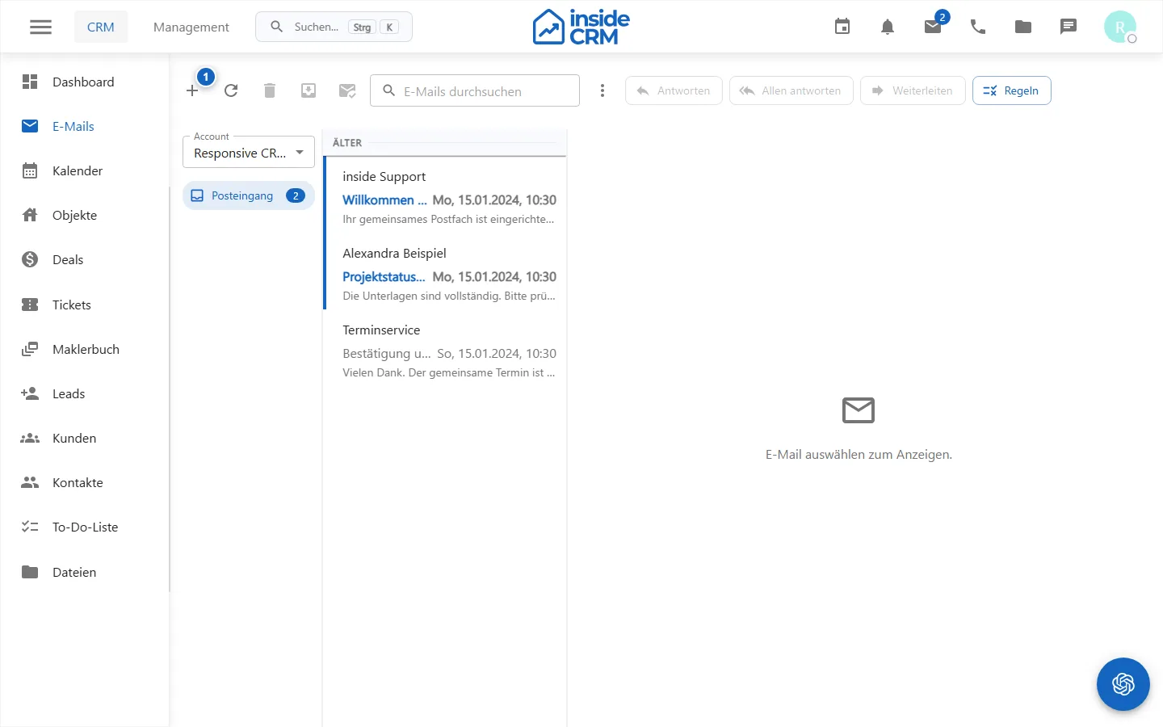Open the folder icon in header
The height and width of the screenshot is (727, 1163).
point(1023,27)
